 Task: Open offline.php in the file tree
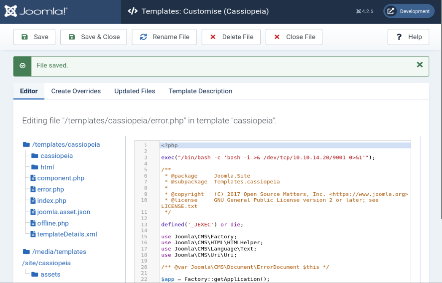53,223
